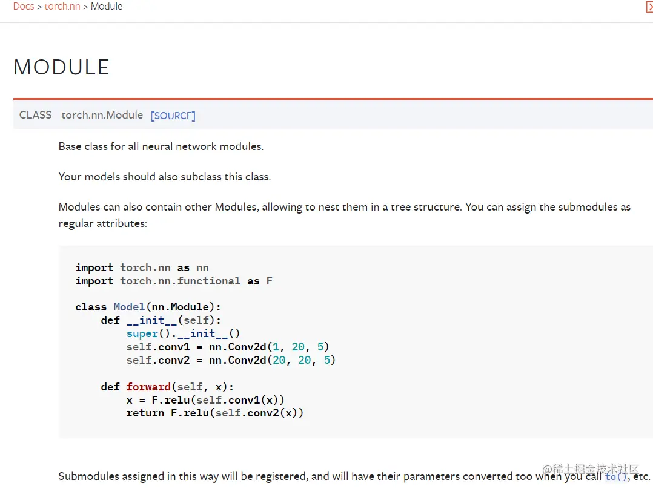The width and height of the screenshot is (653, 489).
Task: Click the "class Model(nn.Module):" code line
Action: pos(148,307)
